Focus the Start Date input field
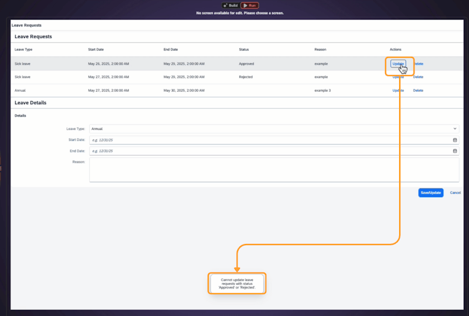This screenshot has width=469, height=316. click(x=270, y=140)
